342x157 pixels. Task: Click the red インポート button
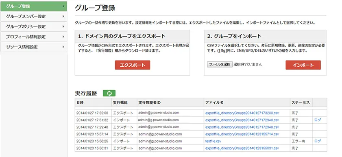pos(303,65)
